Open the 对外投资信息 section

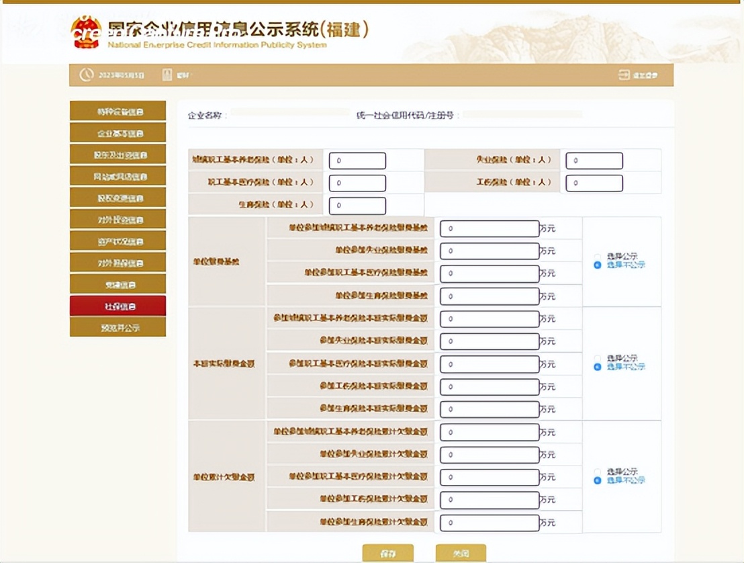[x=118, y=219]
